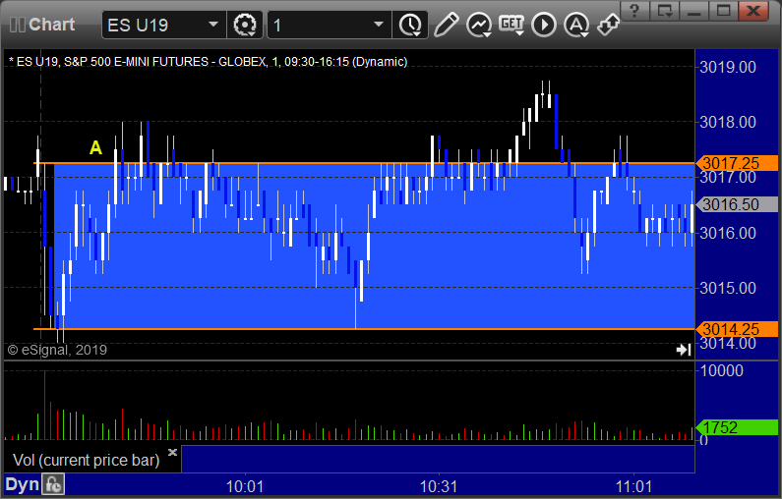Click the yellow A annotation label
The width and height of the screenshot is (782, 499).
tap(95, 147)
